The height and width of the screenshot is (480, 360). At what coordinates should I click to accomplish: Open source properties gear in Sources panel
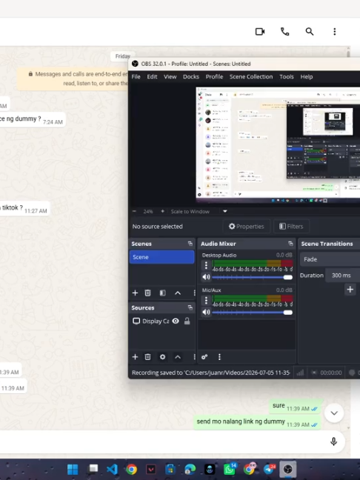click(162, 357)
